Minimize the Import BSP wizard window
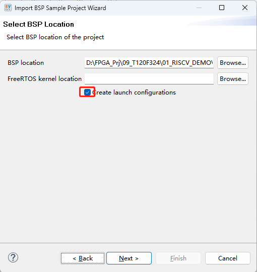Viewport: 257px width, 272px height. point(199,8)
